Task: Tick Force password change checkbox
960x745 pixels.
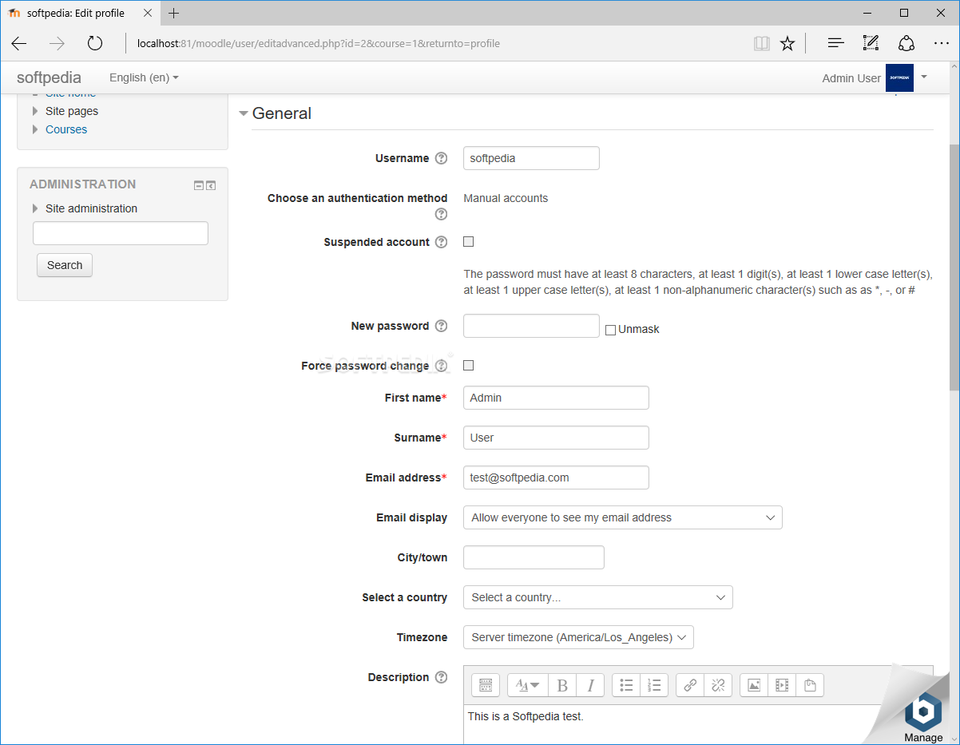Action: click(469, 365)
